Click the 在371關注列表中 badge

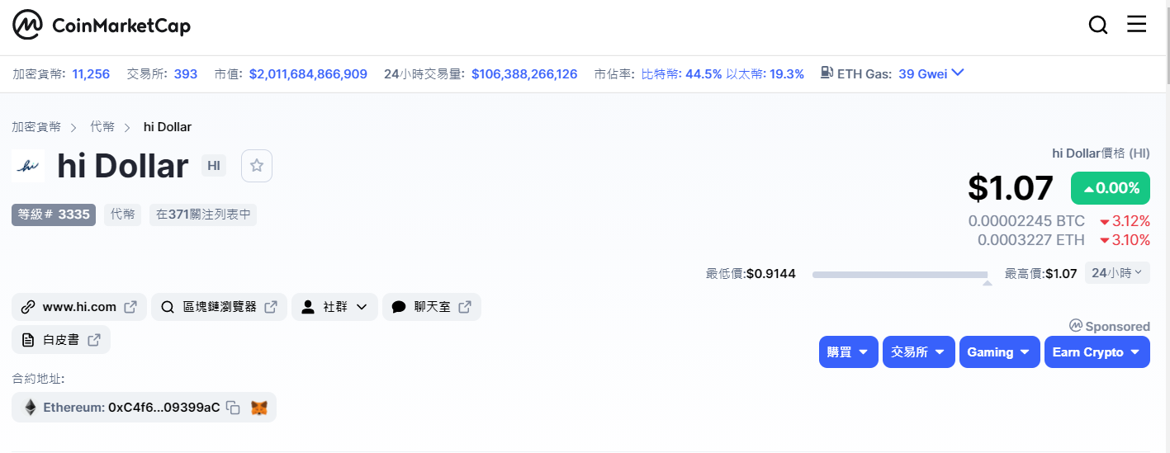(203, 215)
